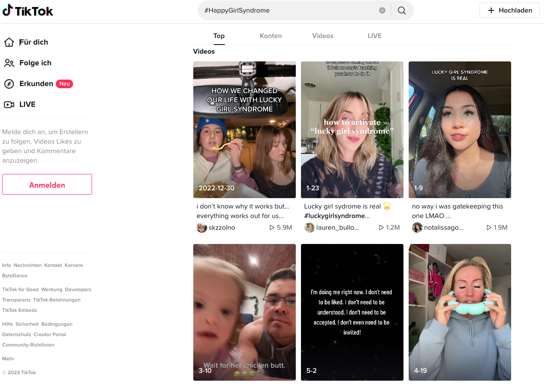
Task: Open the Folge ich page
Action: (x=28, y=63)
